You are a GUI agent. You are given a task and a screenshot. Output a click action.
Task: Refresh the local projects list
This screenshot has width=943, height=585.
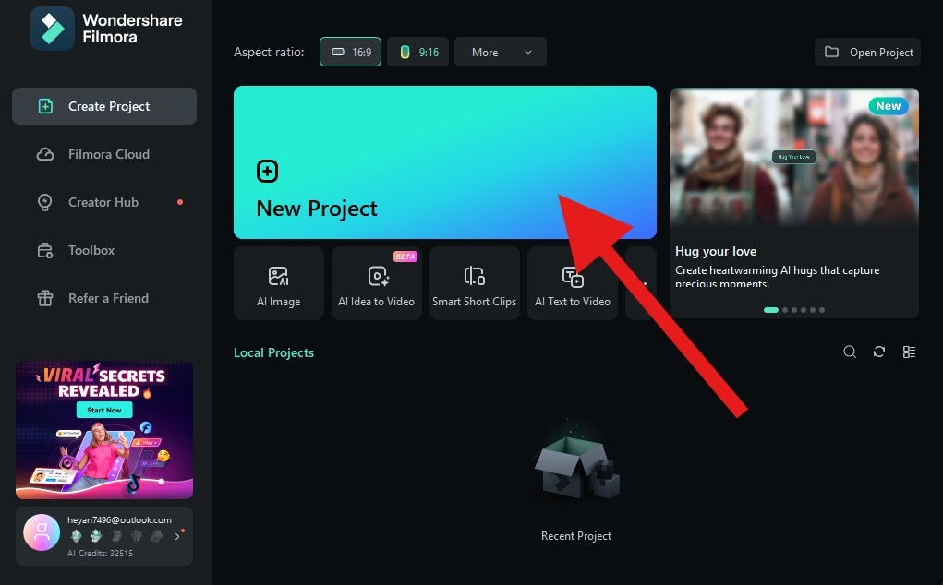(879, 352)
